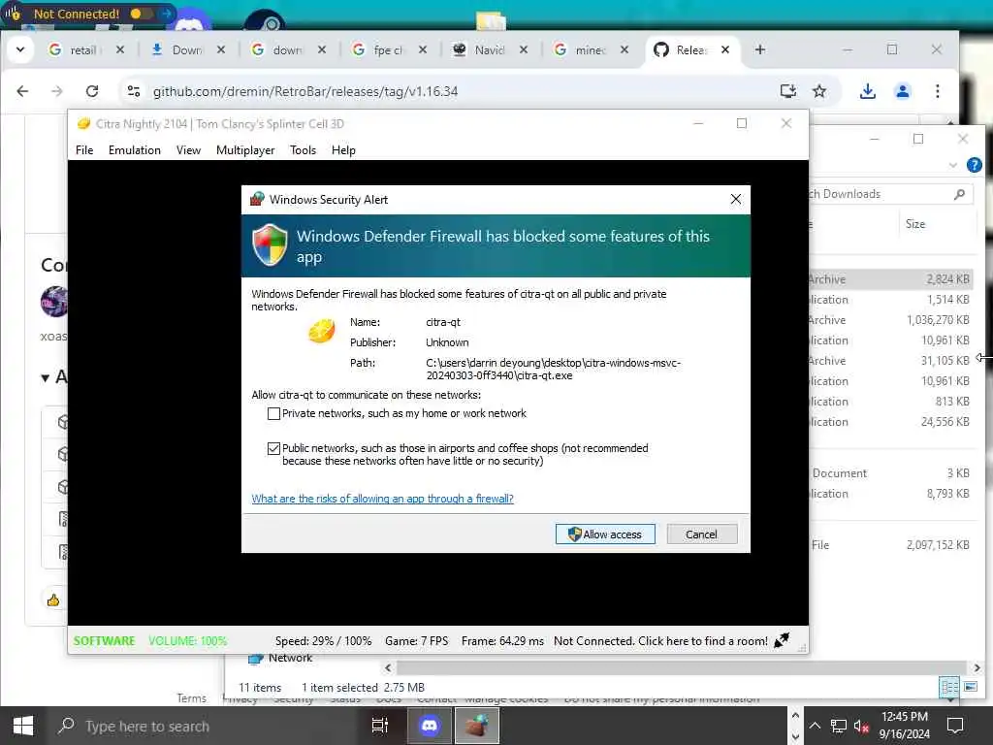Open the View menu in Citra
Screen dimensions: 993x745
point(188,150)
